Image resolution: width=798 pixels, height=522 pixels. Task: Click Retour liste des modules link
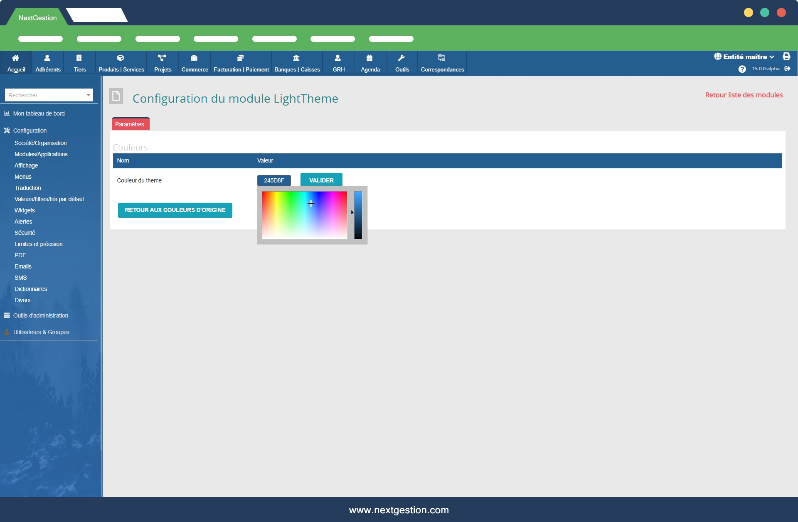(744, 95)
